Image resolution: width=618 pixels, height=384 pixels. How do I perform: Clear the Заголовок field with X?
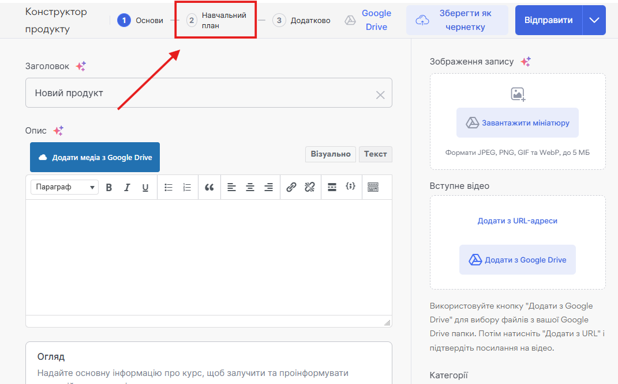[x=380, y=95]
